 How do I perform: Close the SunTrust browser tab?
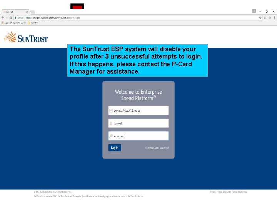[27, 12]
